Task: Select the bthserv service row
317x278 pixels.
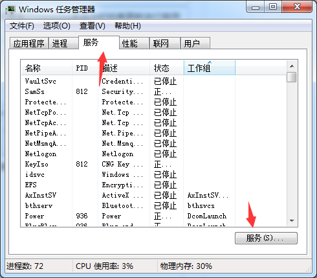Action: click(x=153, y=205)
